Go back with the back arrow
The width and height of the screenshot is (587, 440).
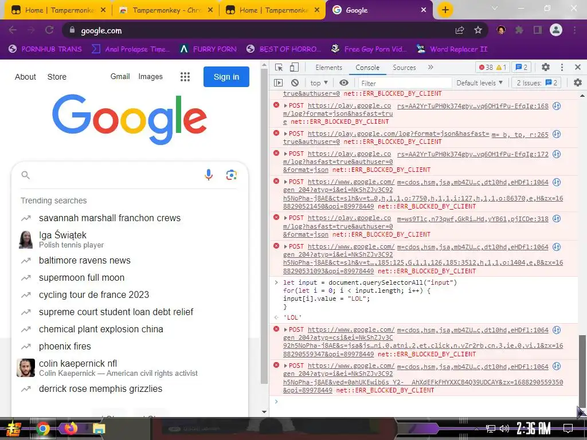point(13,30)
